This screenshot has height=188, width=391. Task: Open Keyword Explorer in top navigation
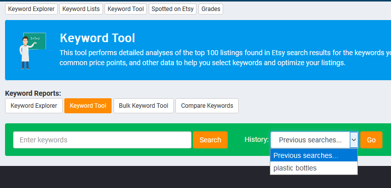pyautogui.click(x=32, y=9)
